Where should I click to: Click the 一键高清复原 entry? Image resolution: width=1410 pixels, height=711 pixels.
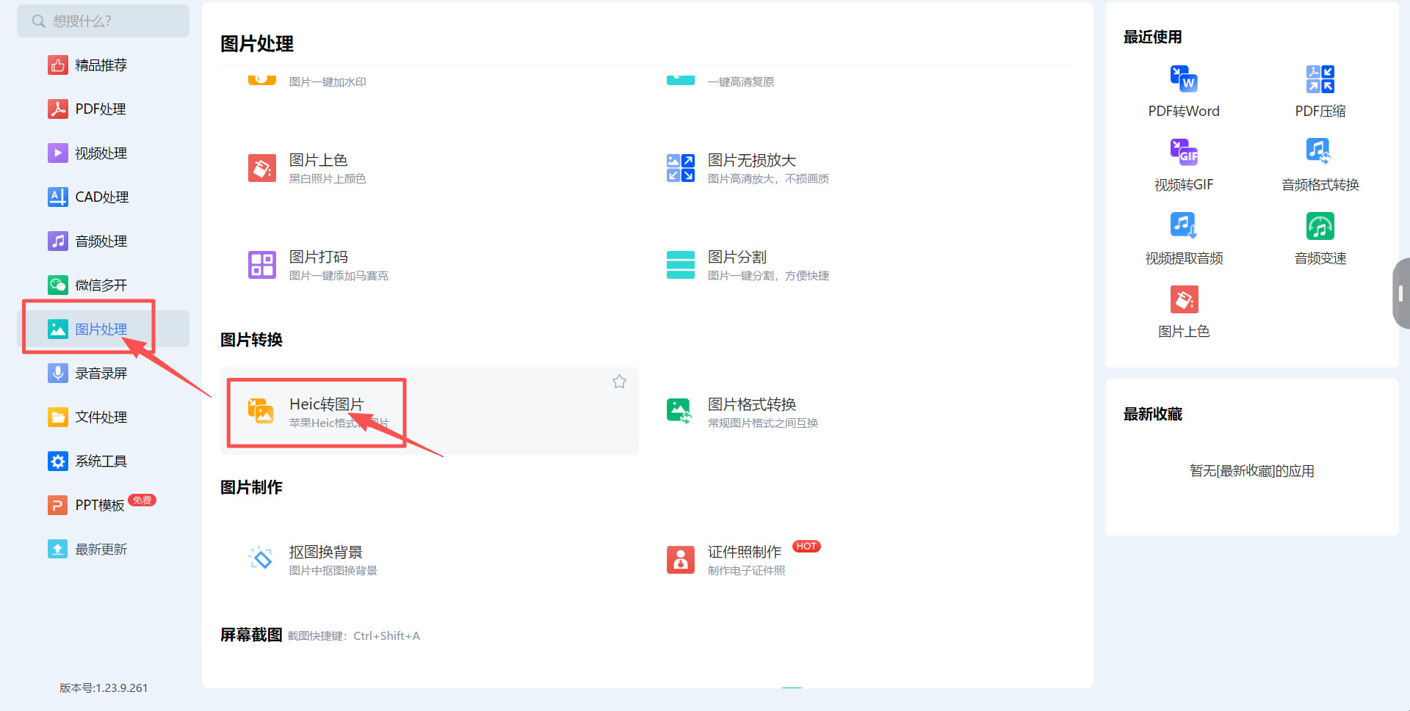[741, 81]
